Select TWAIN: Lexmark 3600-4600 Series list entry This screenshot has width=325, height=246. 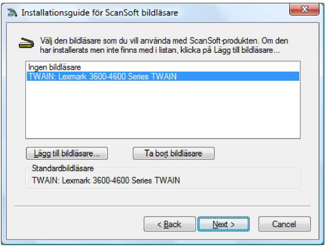coord(163,76)
